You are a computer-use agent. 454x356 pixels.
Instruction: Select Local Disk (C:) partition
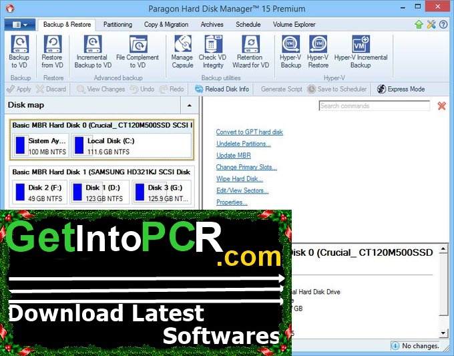point(132,146)
